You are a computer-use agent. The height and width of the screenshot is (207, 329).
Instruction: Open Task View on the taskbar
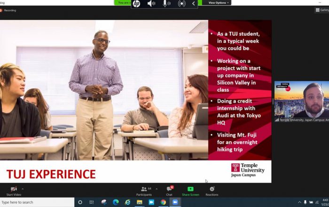pos(92,202)
